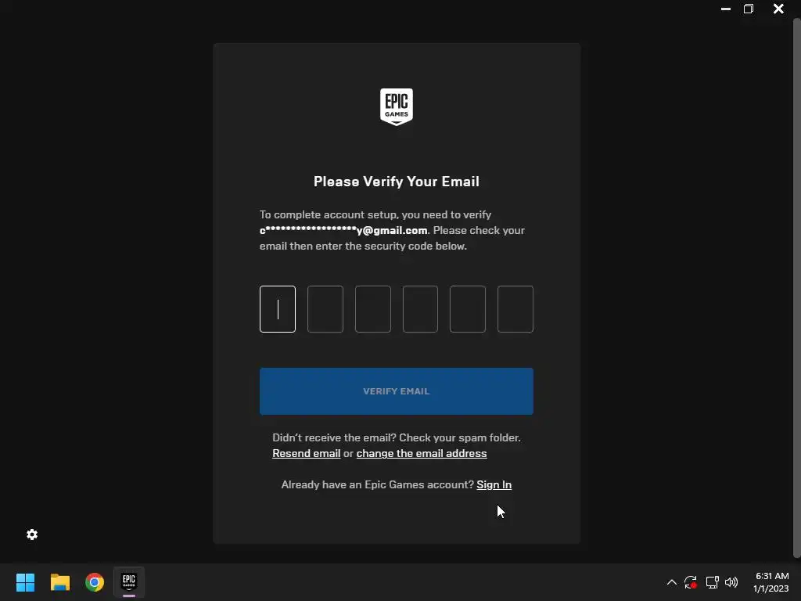
Task: Click the Please Verify Your Email heading
Action: tap(397, 182)
